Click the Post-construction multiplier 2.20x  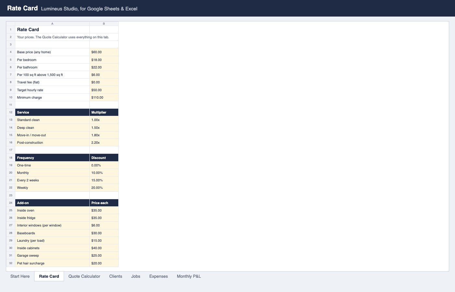point(104,142)
